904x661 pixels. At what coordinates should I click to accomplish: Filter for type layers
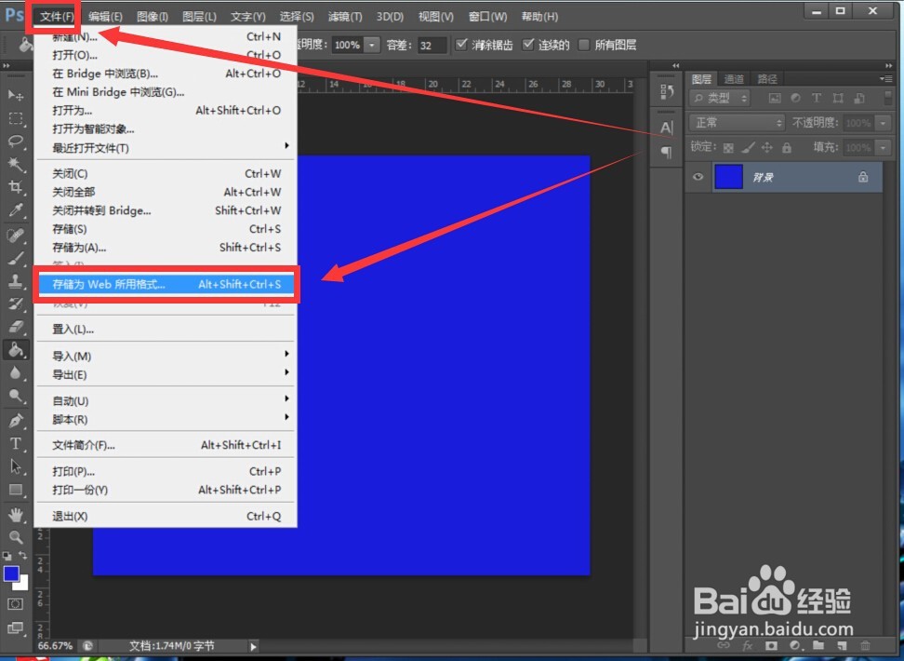click(817, 98)
